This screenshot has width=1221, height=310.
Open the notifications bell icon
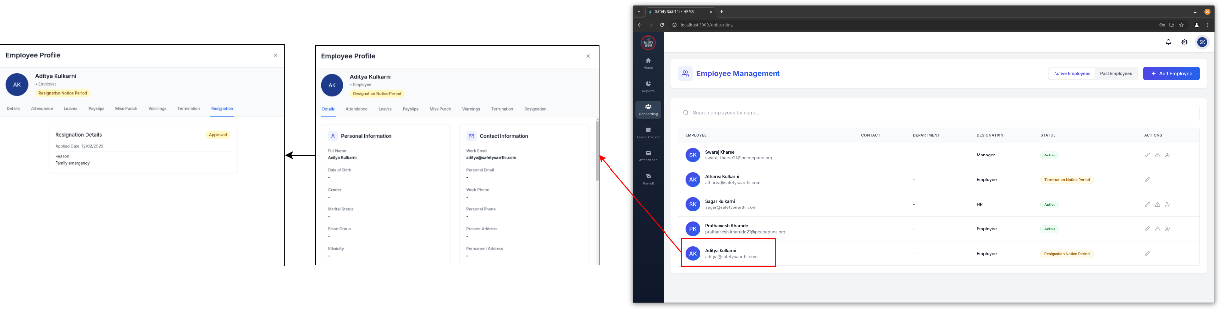1168,42
